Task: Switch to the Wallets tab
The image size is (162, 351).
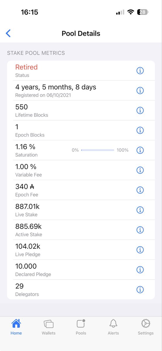Action: 49,327
